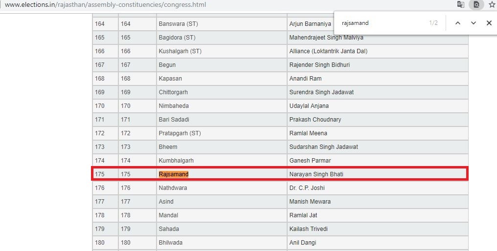This screenshot has height=251, width=497.
Task: Close the find bar
Action: (489, 23)
